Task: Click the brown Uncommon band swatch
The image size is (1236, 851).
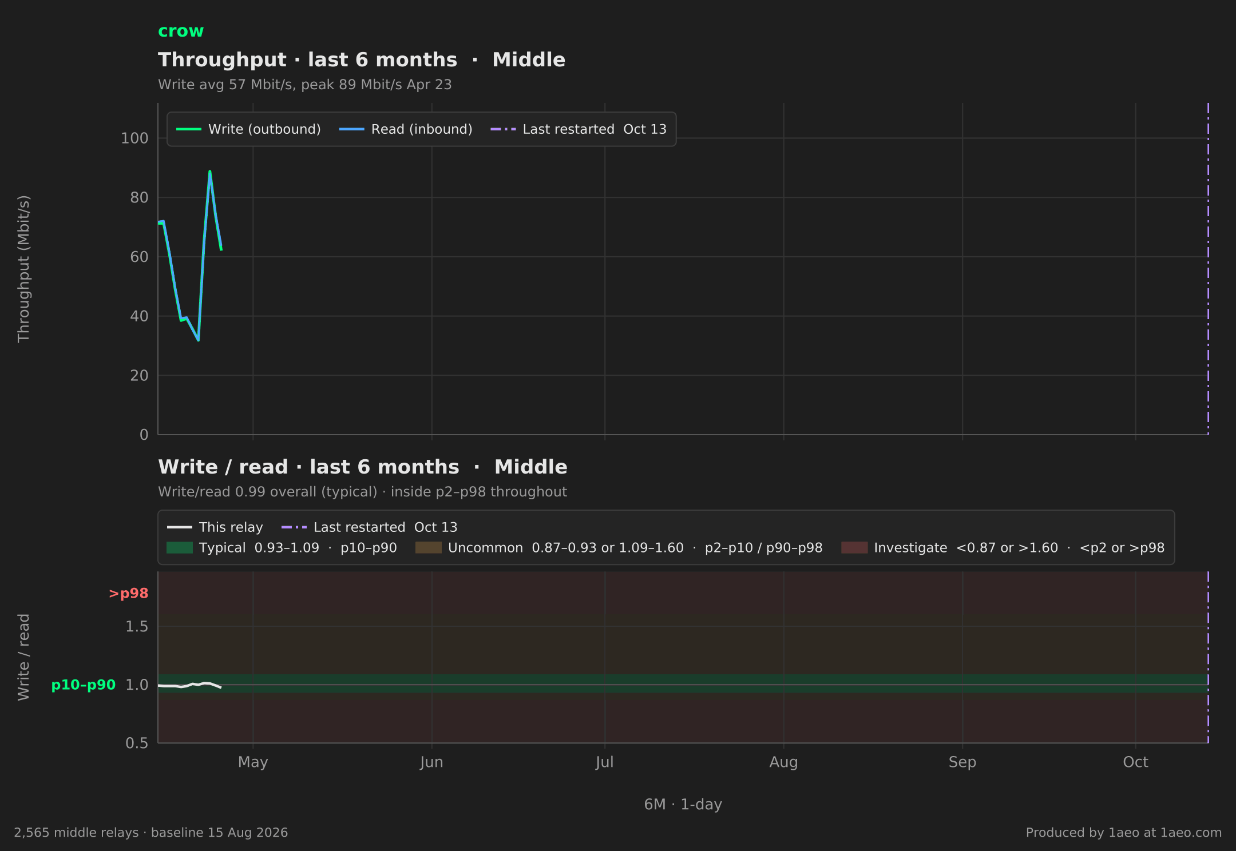Action: click(x=429, y=548)
